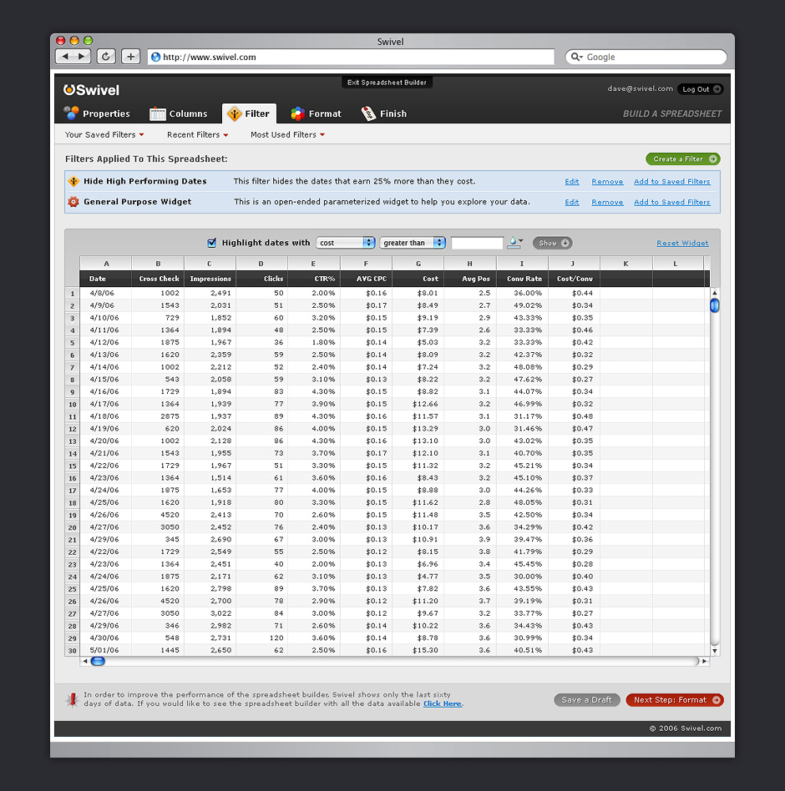
Task: Expand the Your Saved Filters menu
Action: point(104,134)
